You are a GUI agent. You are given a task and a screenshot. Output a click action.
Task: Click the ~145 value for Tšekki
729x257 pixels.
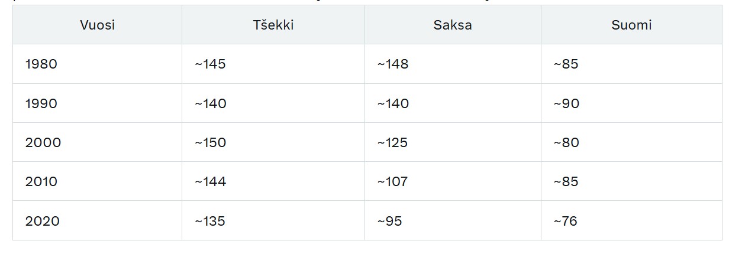pyautogui.click(x=210, y=64)
